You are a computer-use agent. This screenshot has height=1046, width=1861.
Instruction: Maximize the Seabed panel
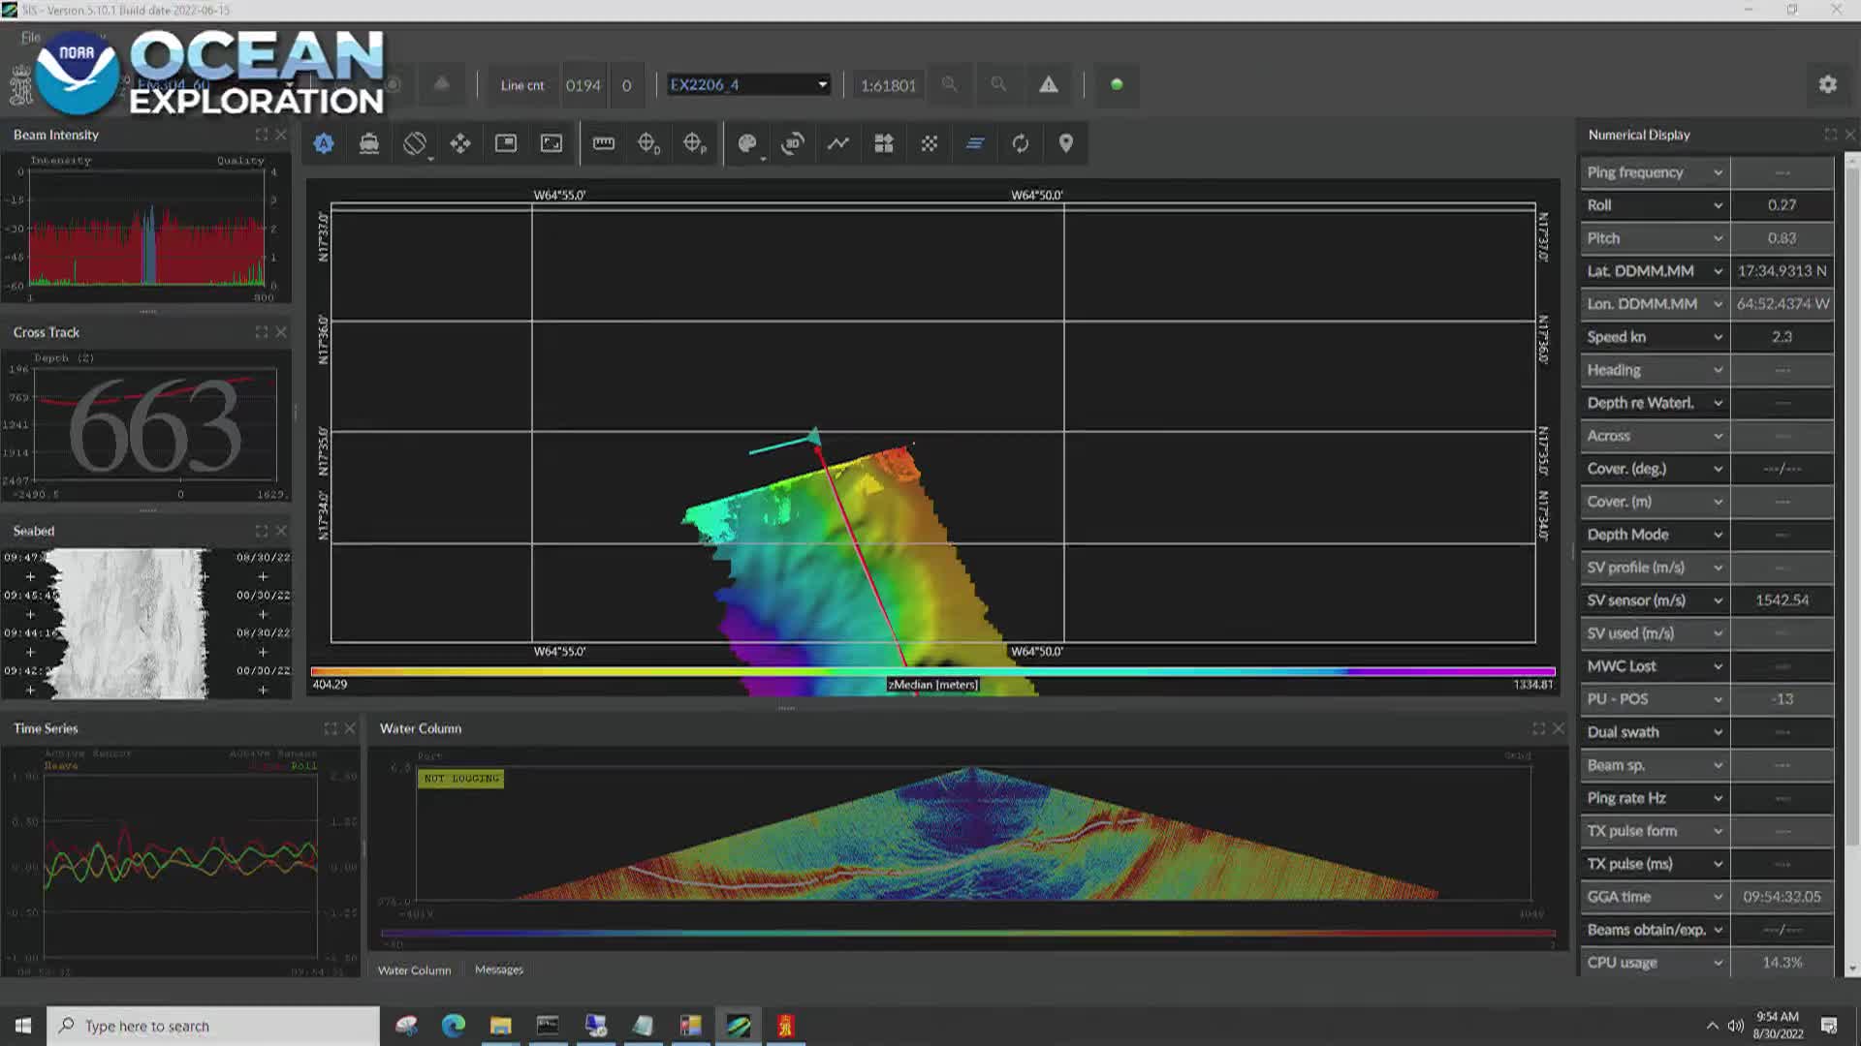[x=262, y=531]
